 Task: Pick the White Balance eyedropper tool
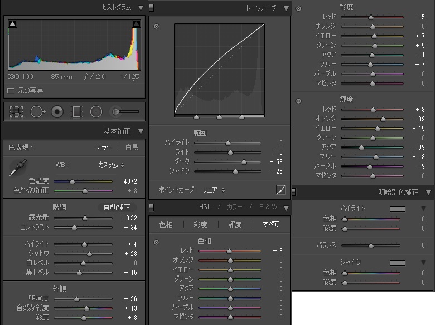tap(18, 167)
